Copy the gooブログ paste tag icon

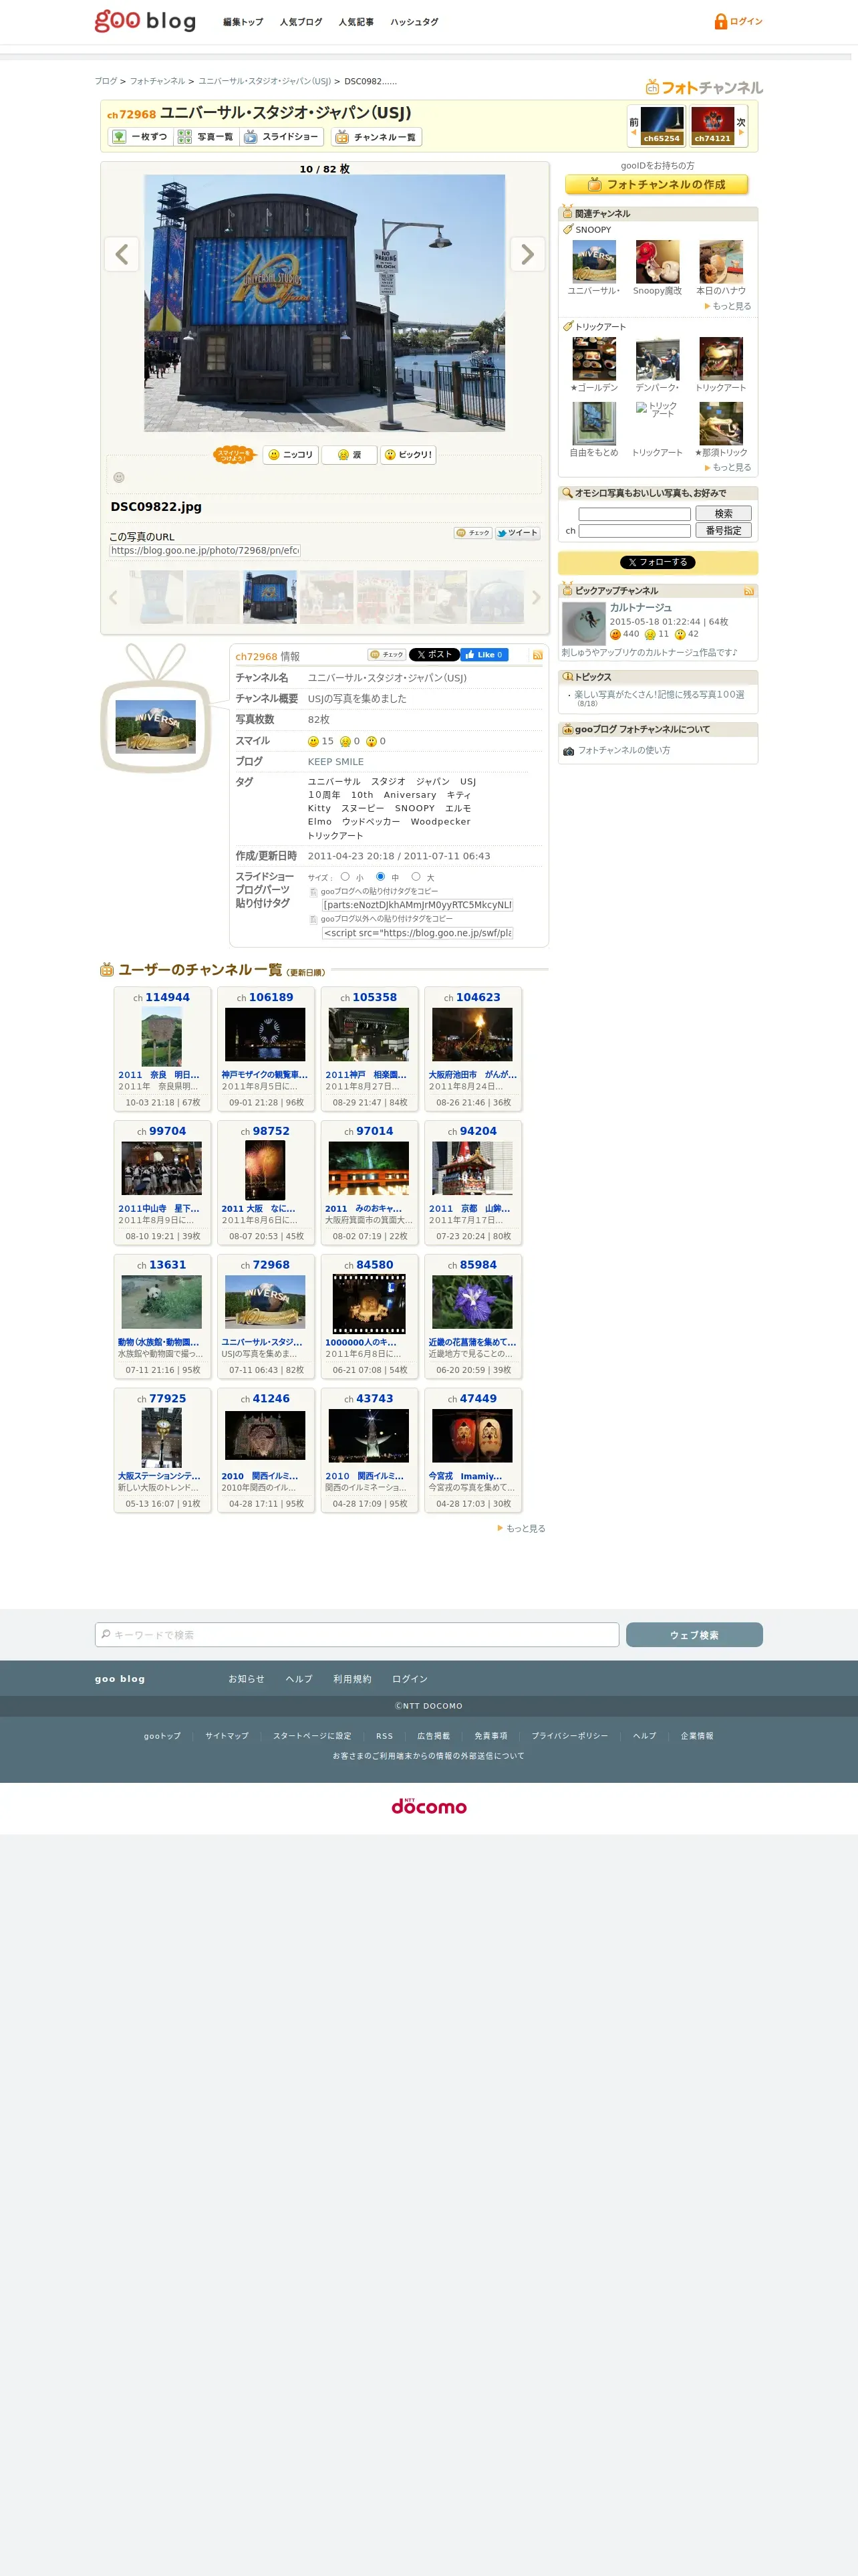[x=313, y=892]
